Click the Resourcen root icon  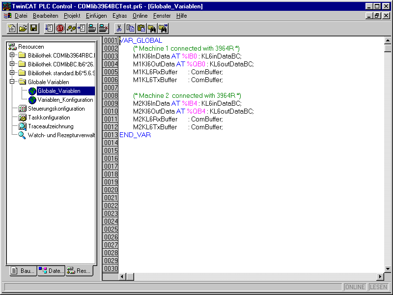(12, 47)
